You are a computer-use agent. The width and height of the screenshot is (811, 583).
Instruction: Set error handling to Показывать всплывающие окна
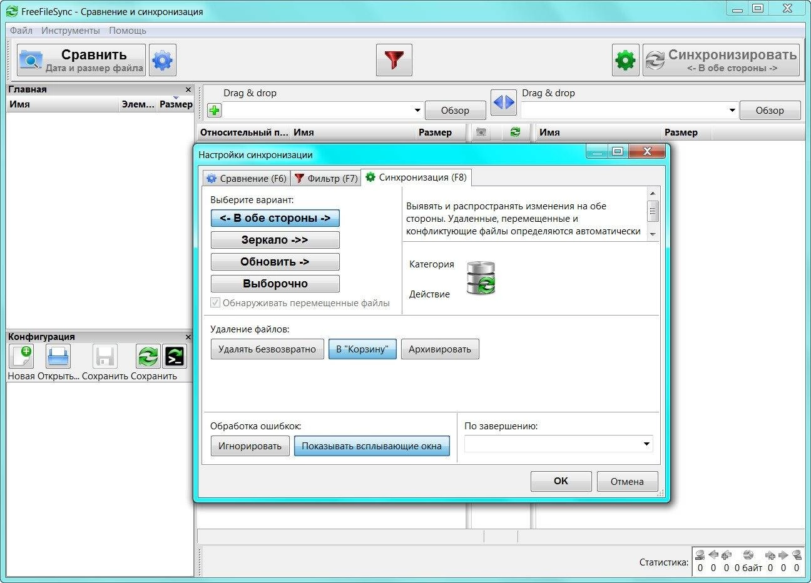click(x=372, y=446)
